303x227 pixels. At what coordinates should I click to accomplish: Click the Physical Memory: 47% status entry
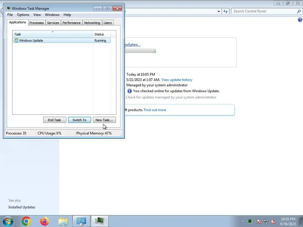coord(94,133)
